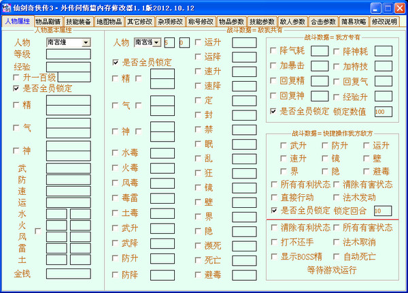Tick the 加特技 checkbox

[336, 67]
